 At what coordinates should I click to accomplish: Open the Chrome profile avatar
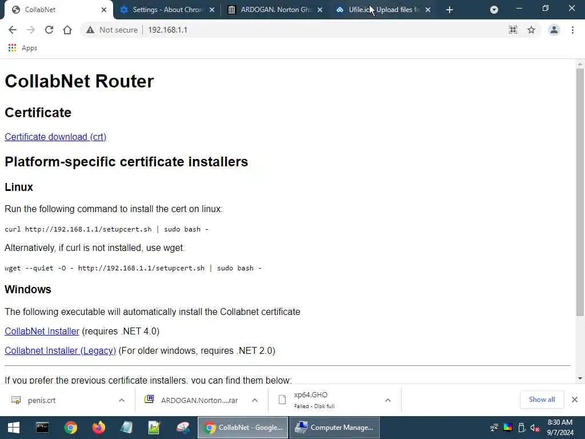(554, 30)
